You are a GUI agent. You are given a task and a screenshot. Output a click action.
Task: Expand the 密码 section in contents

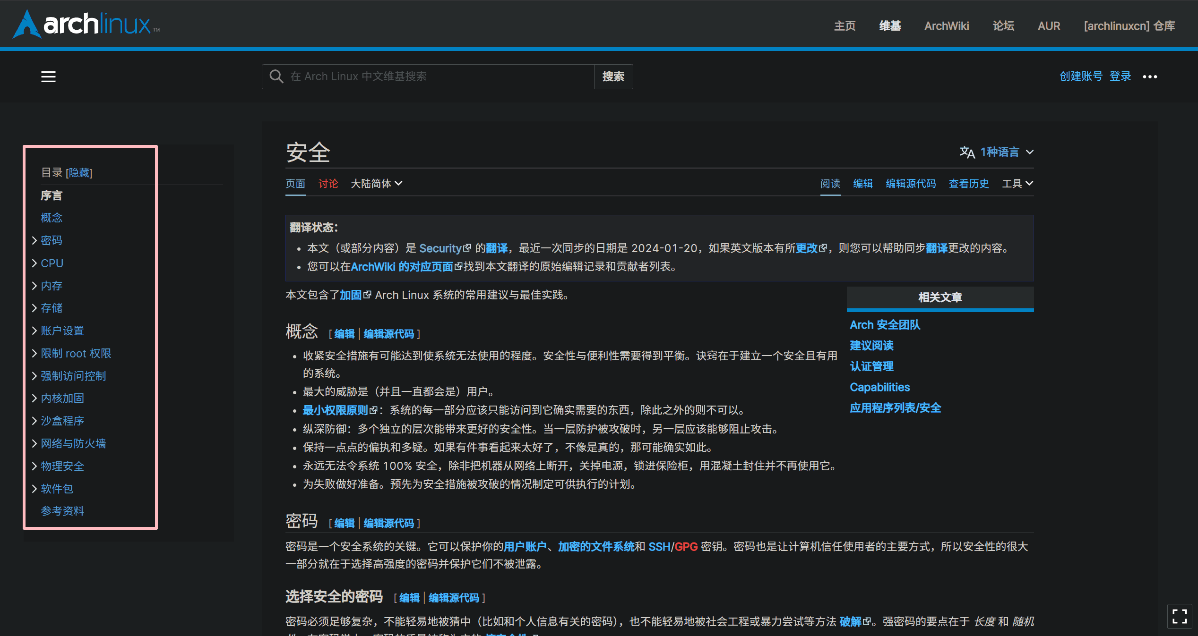pos(34,240)
